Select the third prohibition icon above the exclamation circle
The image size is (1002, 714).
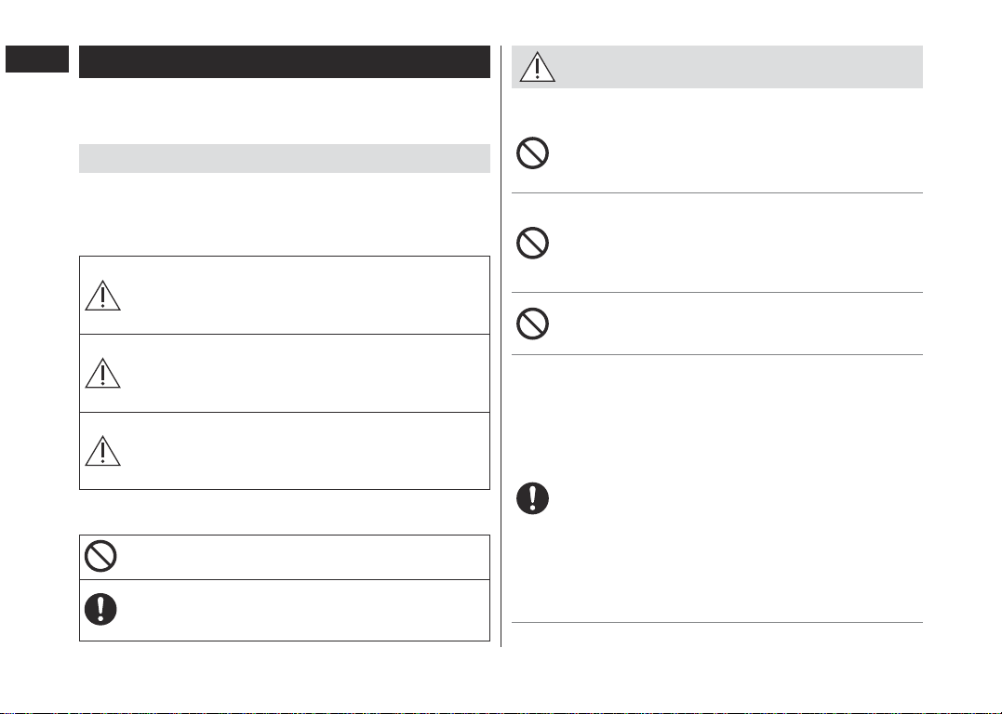533,324
